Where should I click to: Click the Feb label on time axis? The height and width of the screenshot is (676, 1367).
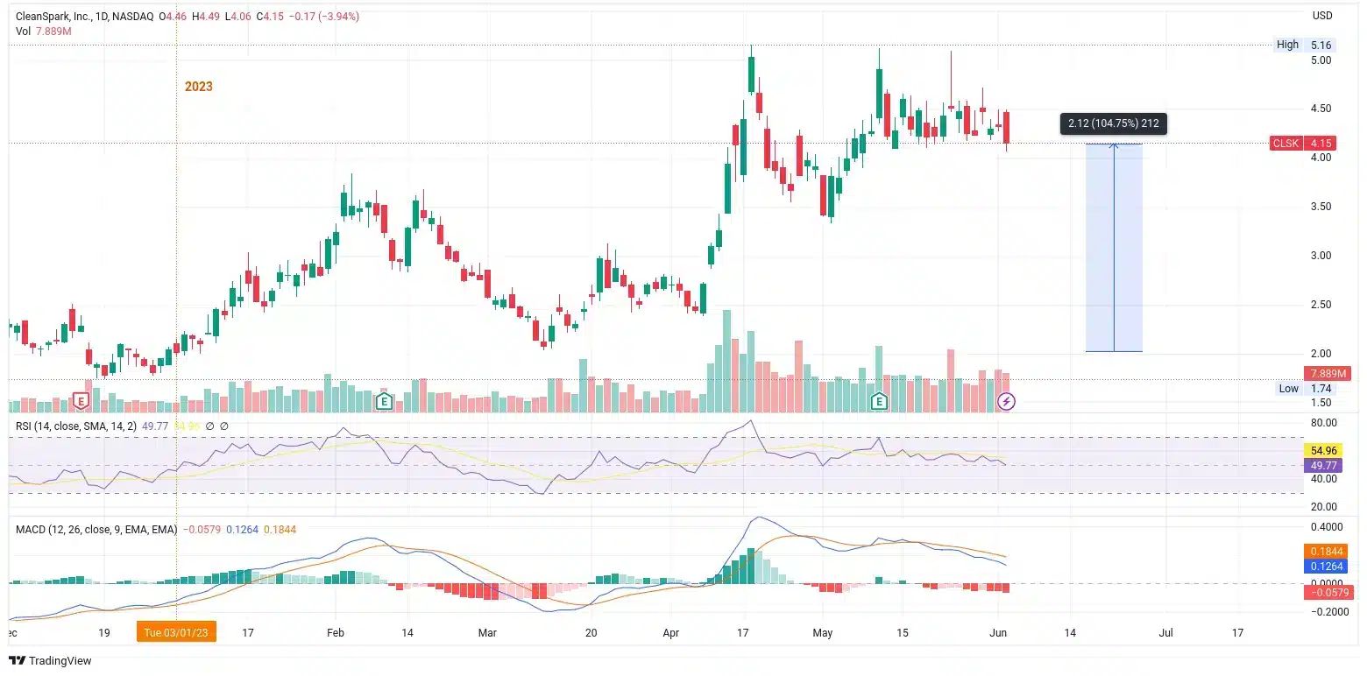pyautogui.click(x=335, y=632)
